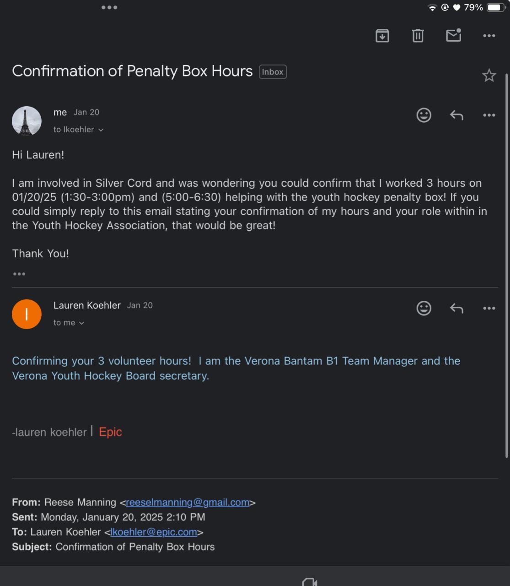Archive this email conversation
Image resolution: width=510 pixels, height=586 pixels.
pyautogui.click(x=382, y=35)
